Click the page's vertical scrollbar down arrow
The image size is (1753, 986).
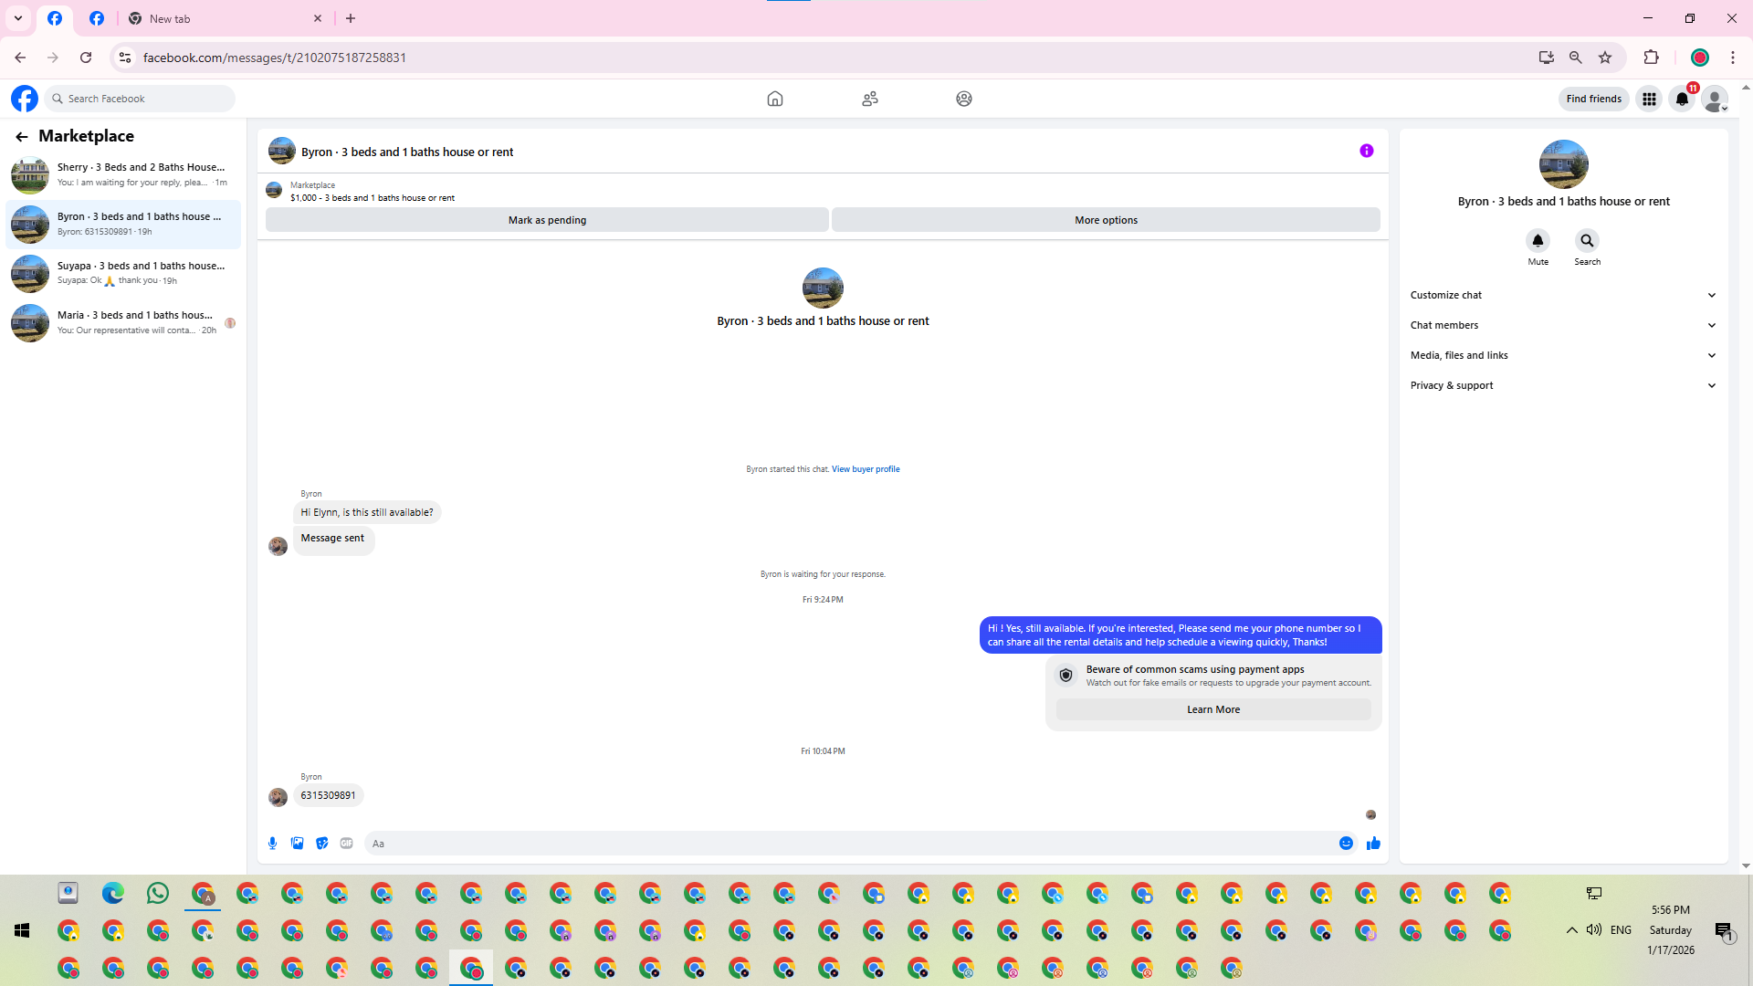(x=1746, y=865)
